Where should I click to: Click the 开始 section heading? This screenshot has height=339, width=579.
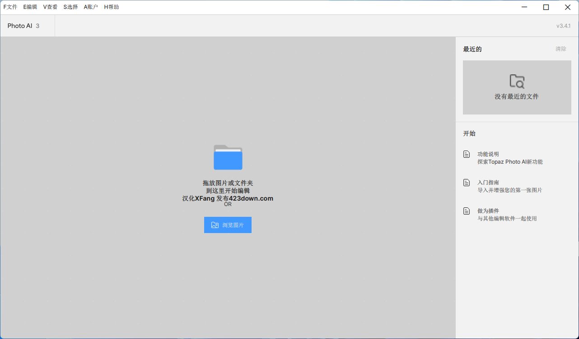(x=469, y=133)
